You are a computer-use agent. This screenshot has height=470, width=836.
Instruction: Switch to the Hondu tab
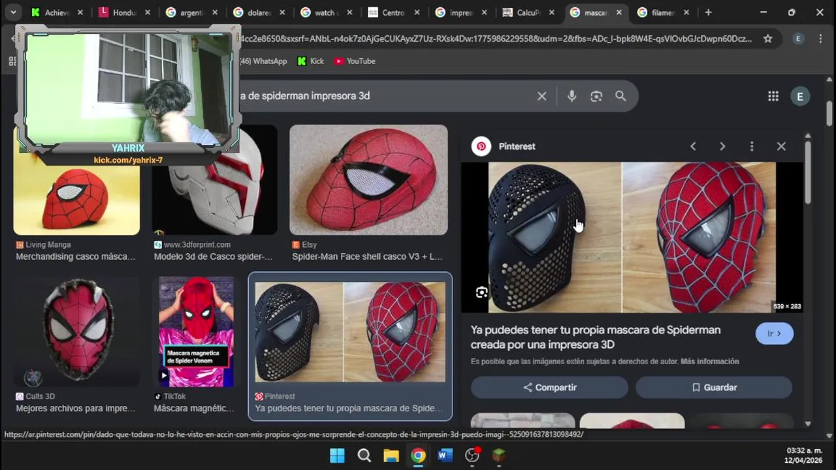tap(124, 12)
